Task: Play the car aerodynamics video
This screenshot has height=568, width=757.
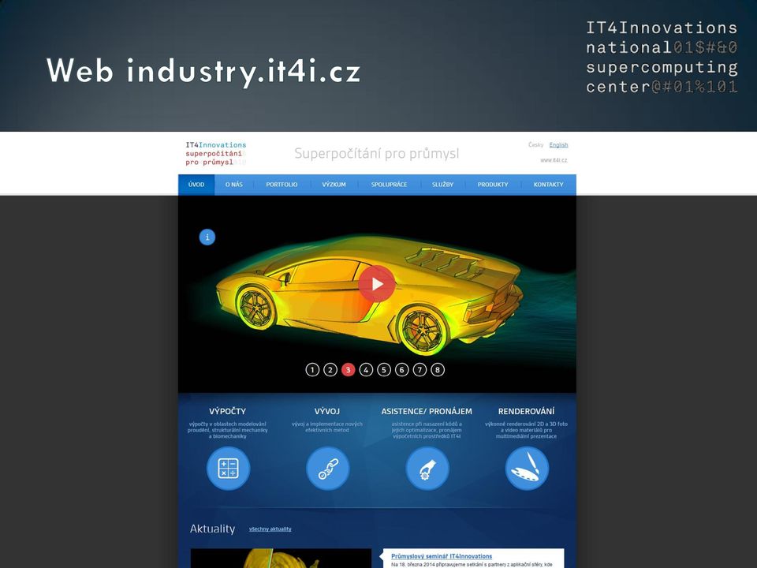Action: pyautogui.click(x=377, y=284)
